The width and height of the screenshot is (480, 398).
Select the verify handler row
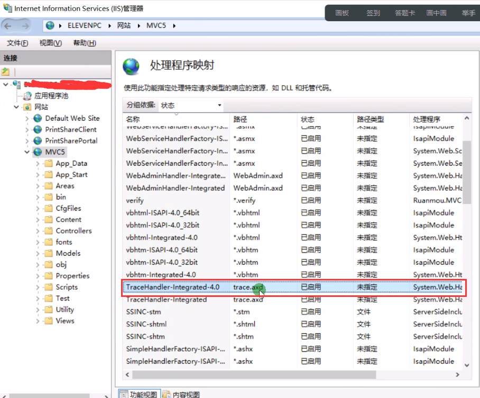coord(293,201)
